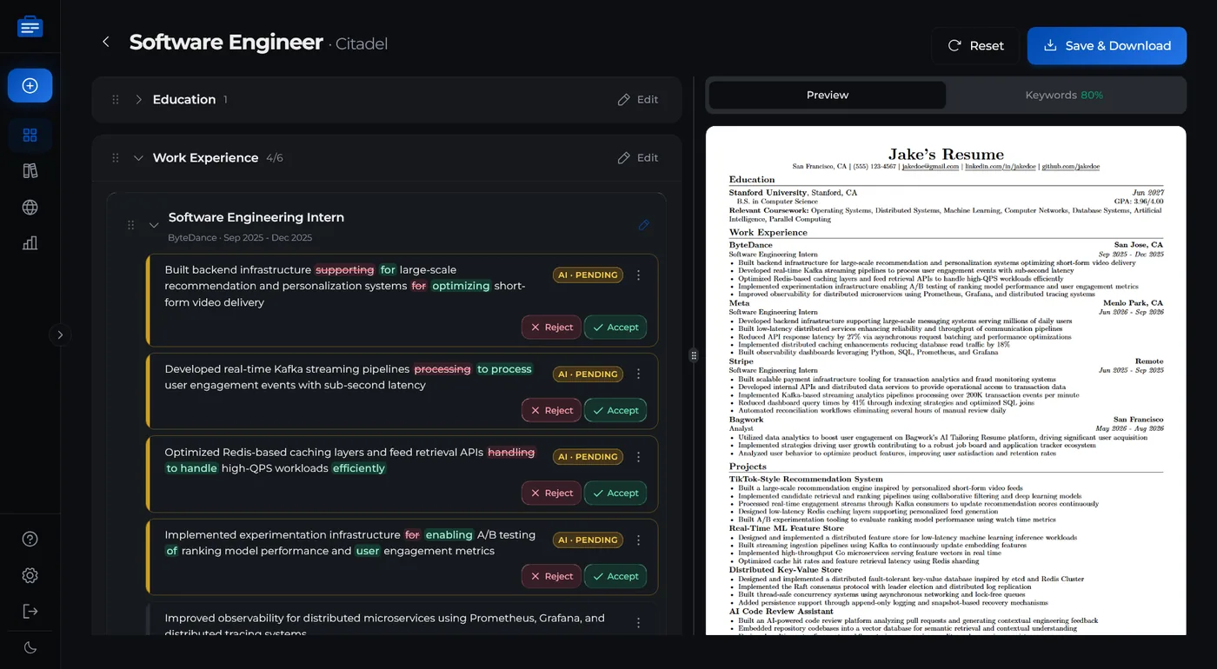The image size is (1217, 669).
Task: Click the globe icon in the sidebar
Action: [x=30, y=207]
